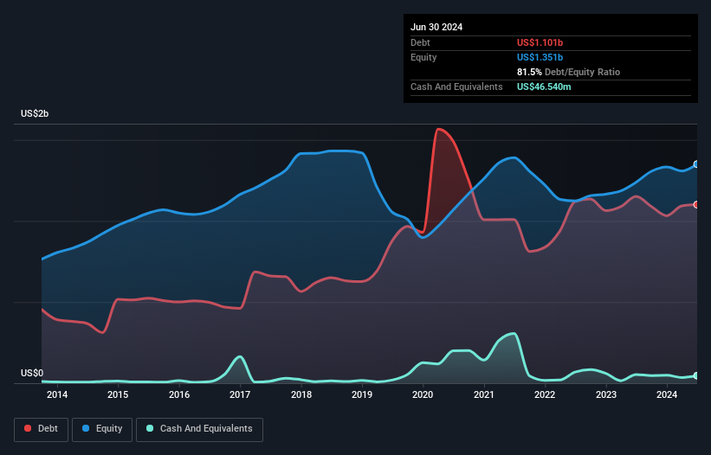Click the 2015 x-axis label
The image size is (711, 455).
[x=118, y=394]
